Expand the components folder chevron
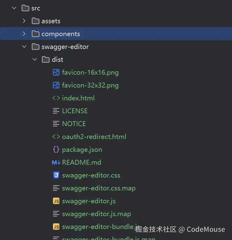The image size is (232, 240). (24, 34)
